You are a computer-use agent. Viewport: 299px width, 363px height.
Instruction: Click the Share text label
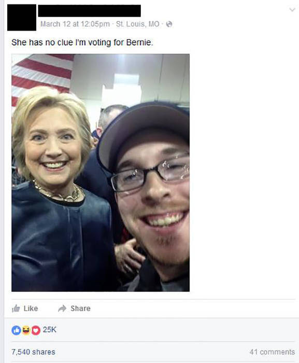pyautogui.click(x=80, y=309)
